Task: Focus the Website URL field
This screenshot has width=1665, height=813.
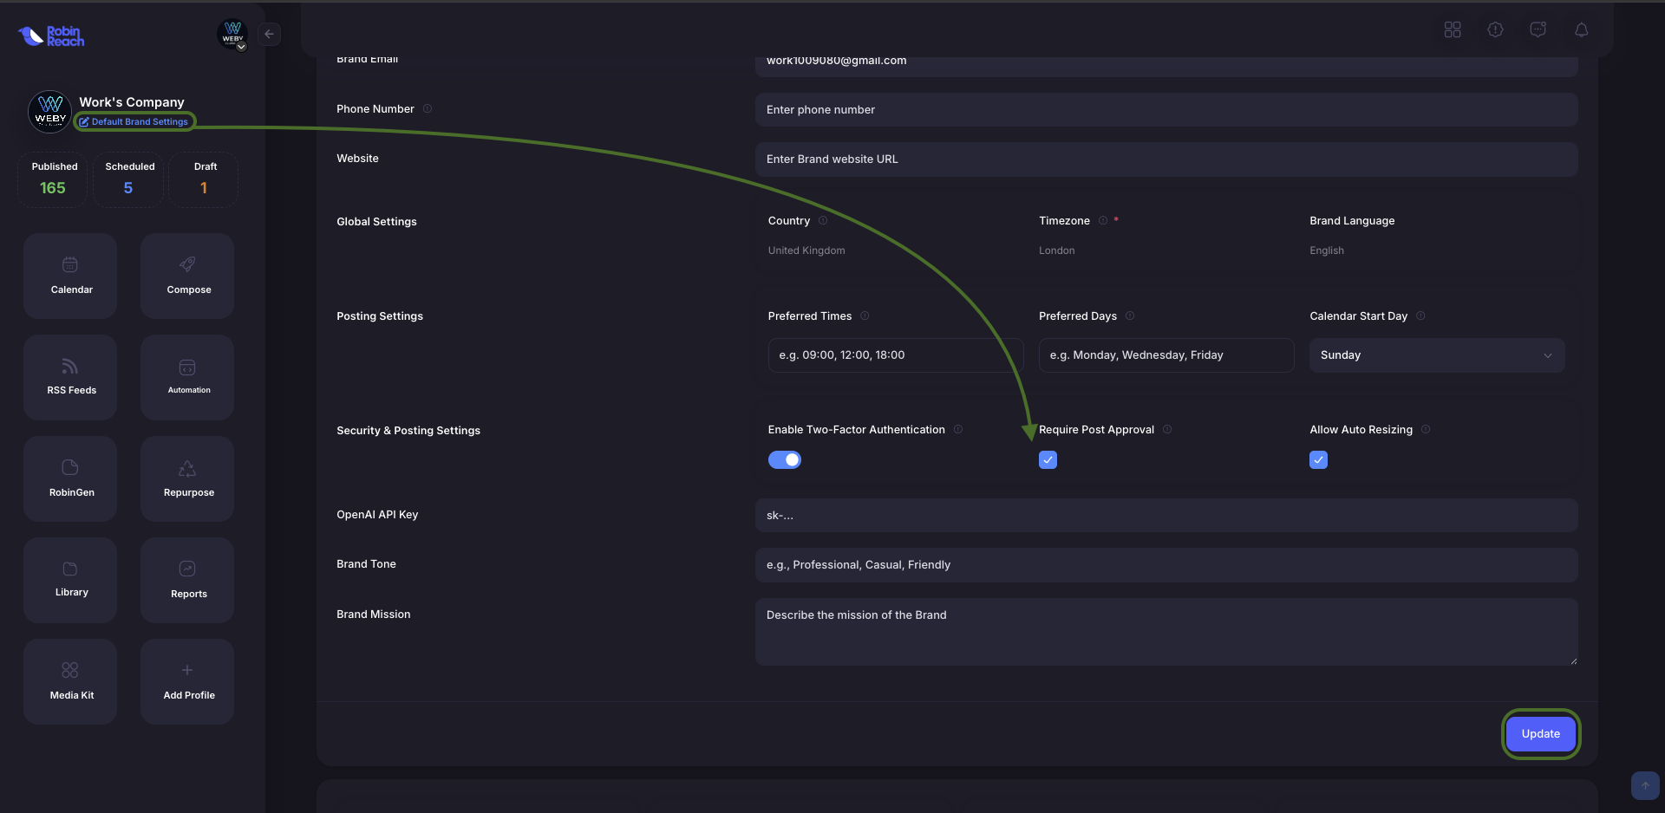Action: click(x=1166, y=159)
